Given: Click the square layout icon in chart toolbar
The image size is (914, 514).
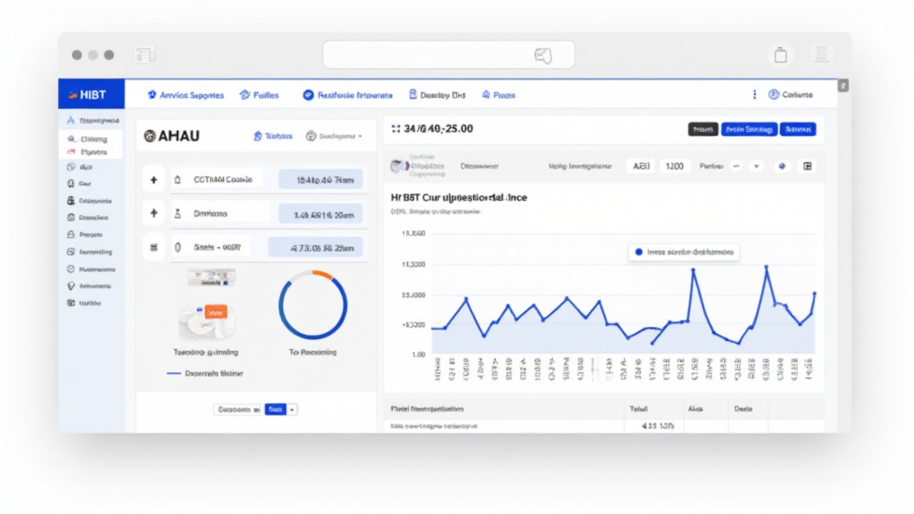Looking at the screenshot, I should (808, 166).
